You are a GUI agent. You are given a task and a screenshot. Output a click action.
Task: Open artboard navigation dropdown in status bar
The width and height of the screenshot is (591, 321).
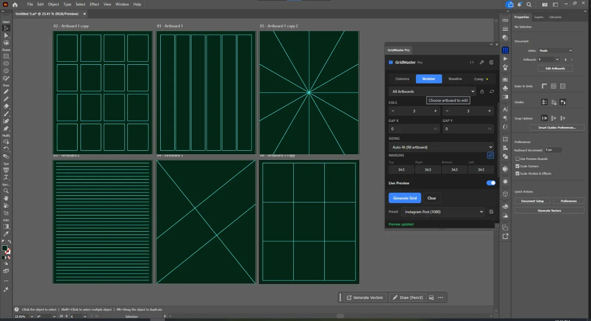click(x=85, y=317)
